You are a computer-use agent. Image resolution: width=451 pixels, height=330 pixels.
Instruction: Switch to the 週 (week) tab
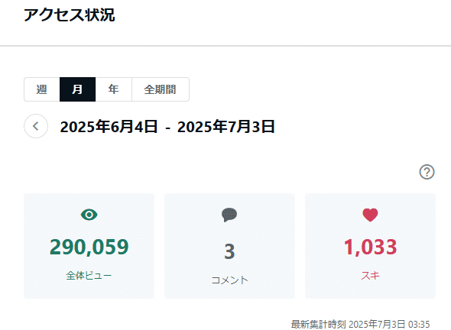coord(42,89)
